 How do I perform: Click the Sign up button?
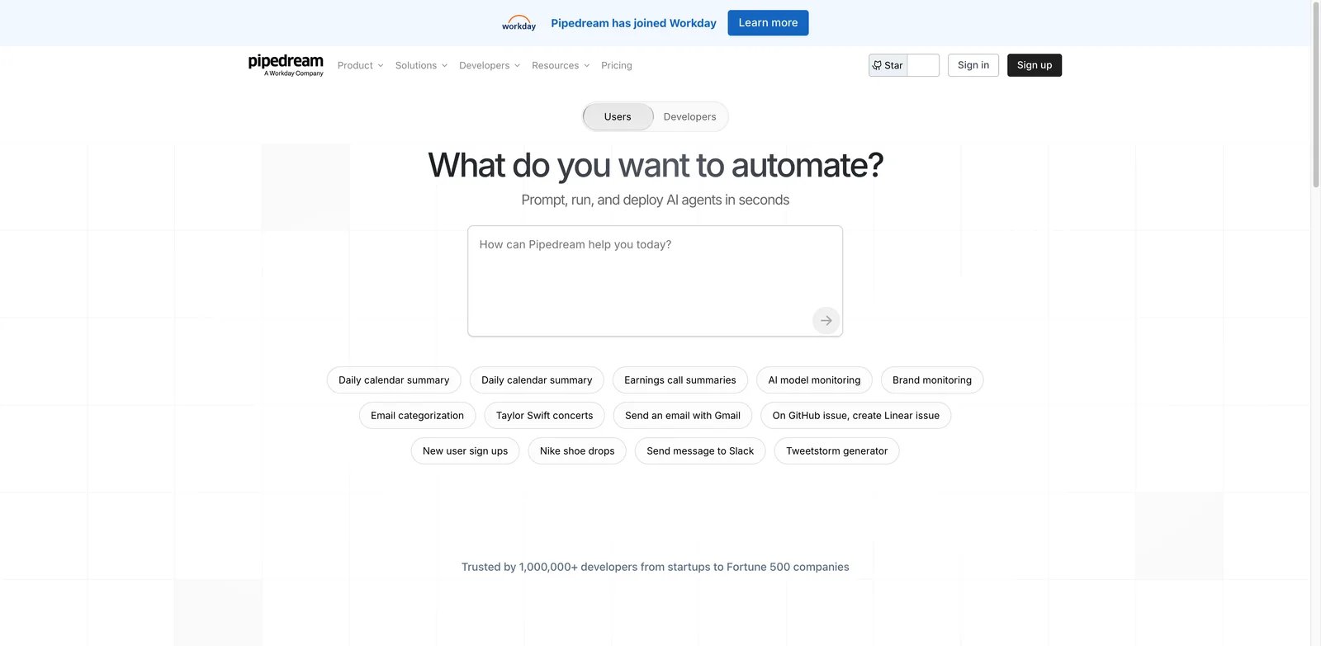1035,65
